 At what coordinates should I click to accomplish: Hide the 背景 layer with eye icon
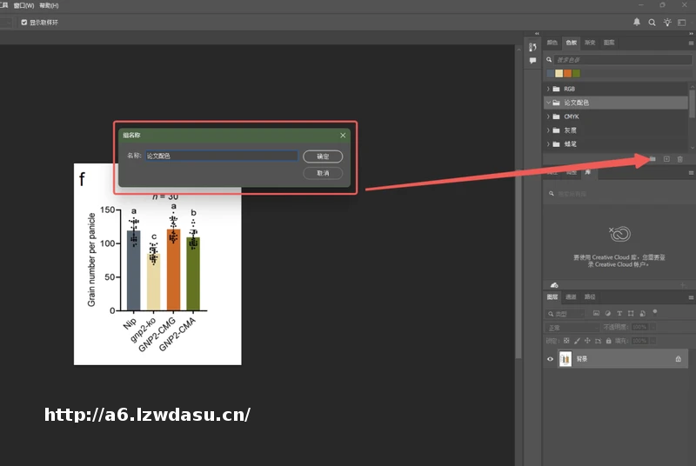pos(550,358)
